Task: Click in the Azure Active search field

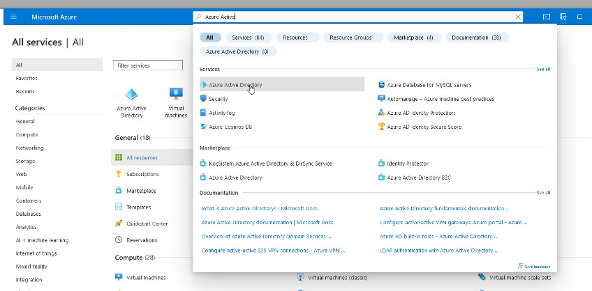Action: click(x=358, y=17)
